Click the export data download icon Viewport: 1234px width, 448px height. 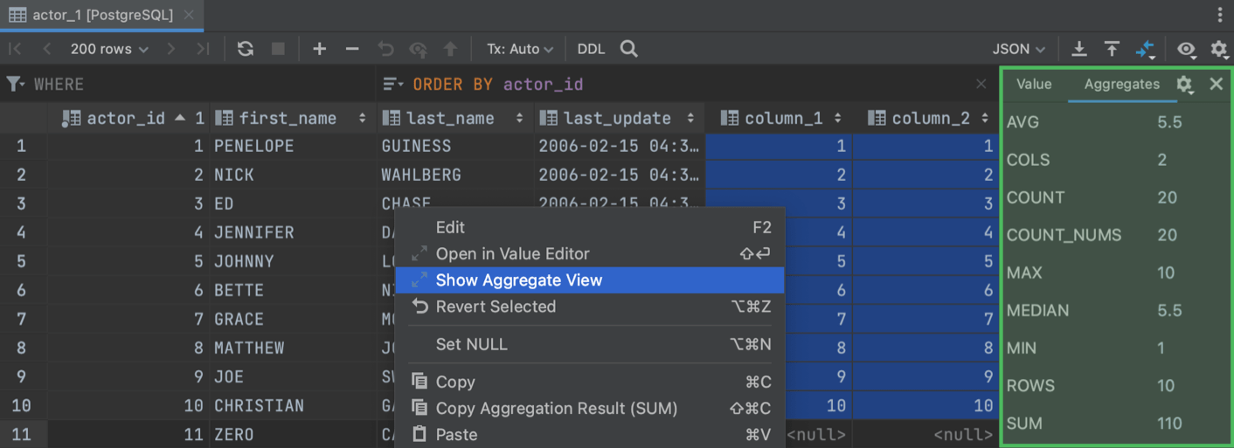point(1079,49)
